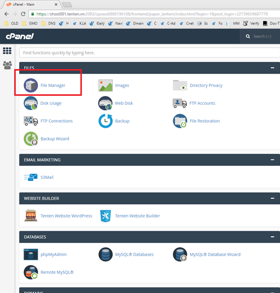The image size is (280, 293).
Task: Open the MySQL Database Wizard icon
Action: 180,254
